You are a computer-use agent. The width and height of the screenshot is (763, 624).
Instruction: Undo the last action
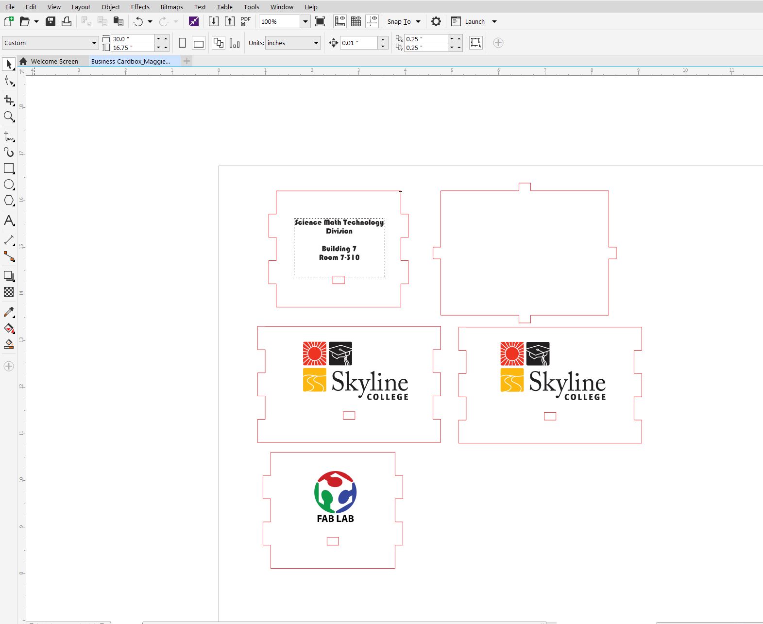pos(138,21)
